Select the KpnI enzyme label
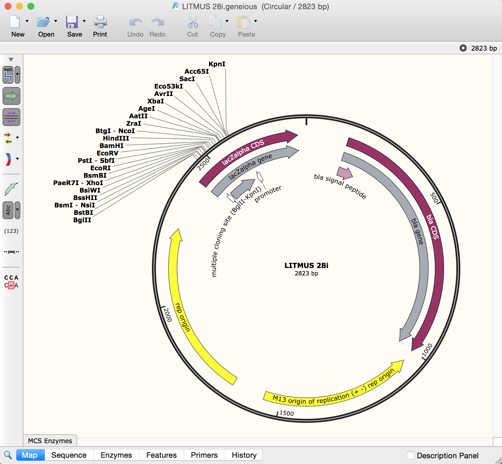The image size is (502, 464). coord(217,64)
